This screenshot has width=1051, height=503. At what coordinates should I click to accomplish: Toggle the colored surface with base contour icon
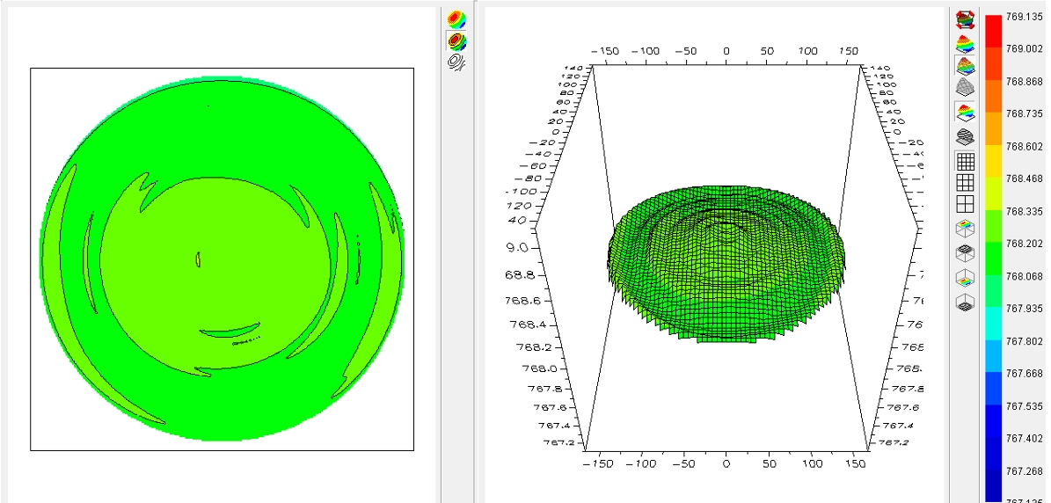[x=965, y=112]
